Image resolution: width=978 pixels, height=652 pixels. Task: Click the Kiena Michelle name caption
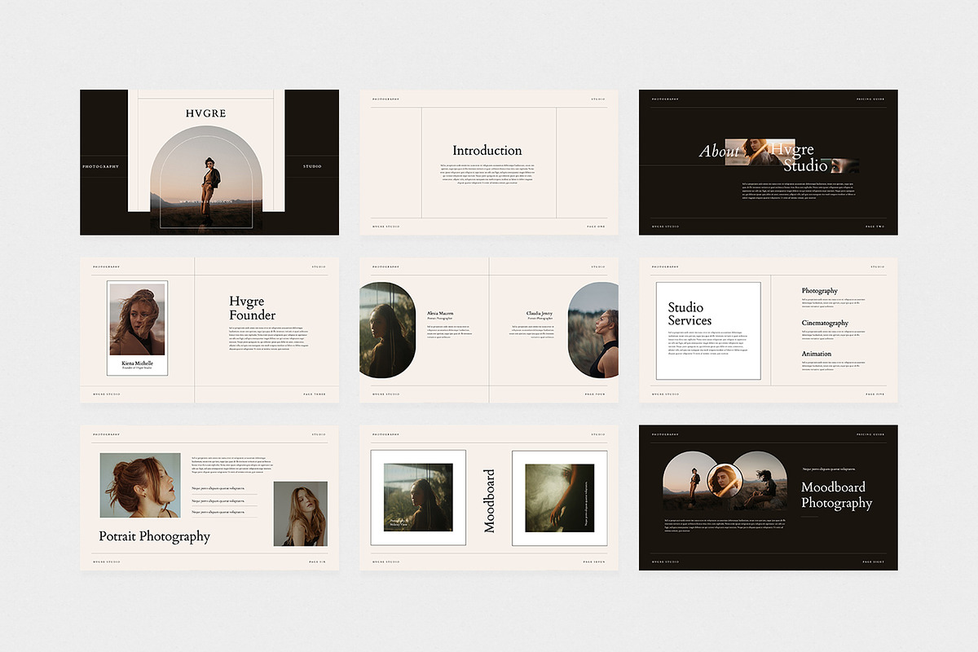(137, 363)
